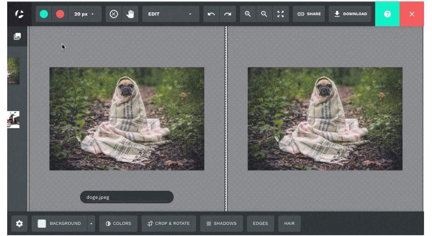Zoom in with the magnifier plus icon
This screenshot has height=236, width=432.
click(x=248, y=14)
